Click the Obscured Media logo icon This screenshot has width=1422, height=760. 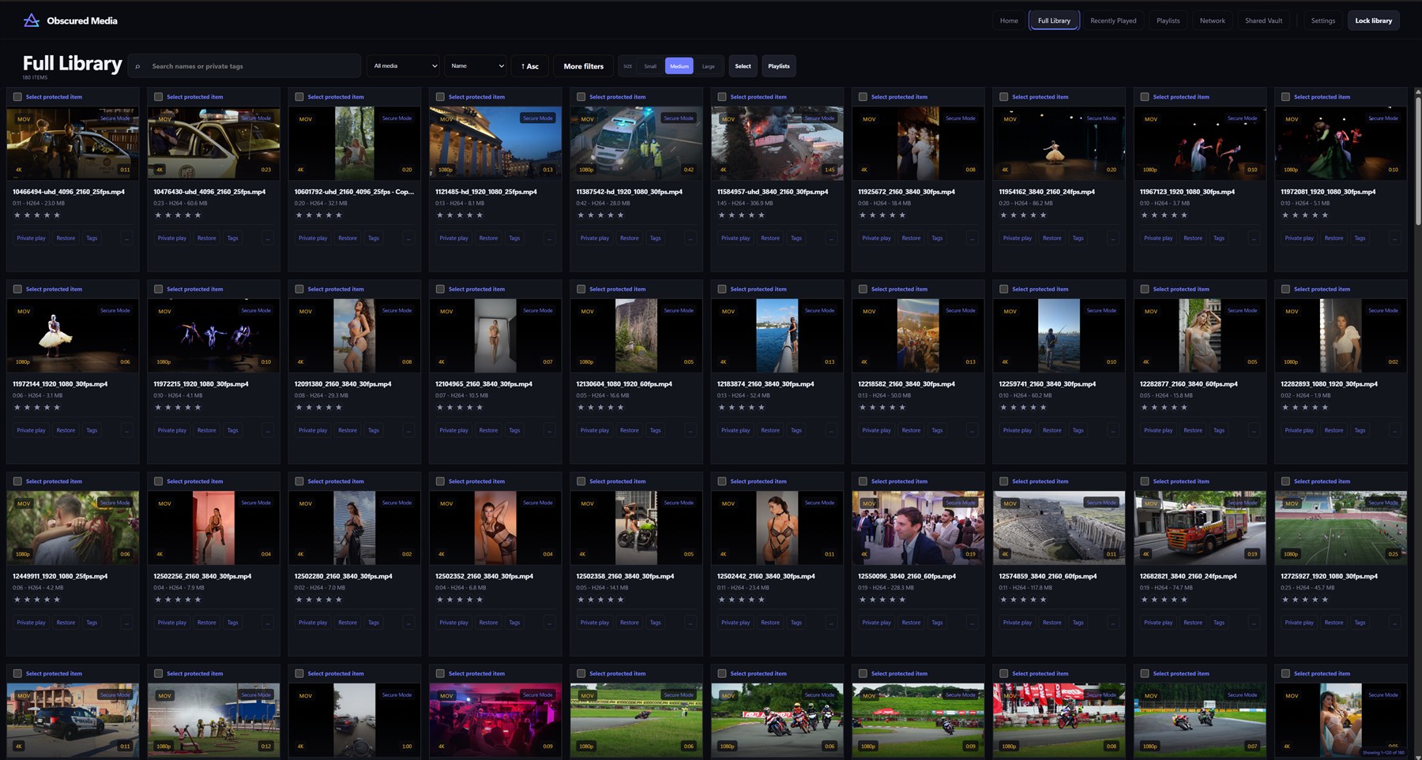(x=32, y=21)
